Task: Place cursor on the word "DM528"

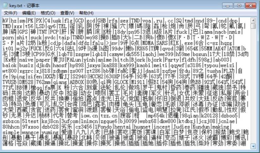Action: point(26,82)
